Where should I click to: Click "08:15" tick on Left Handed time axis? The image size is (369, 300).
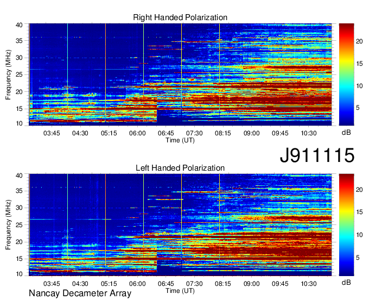tap(223, 284)
